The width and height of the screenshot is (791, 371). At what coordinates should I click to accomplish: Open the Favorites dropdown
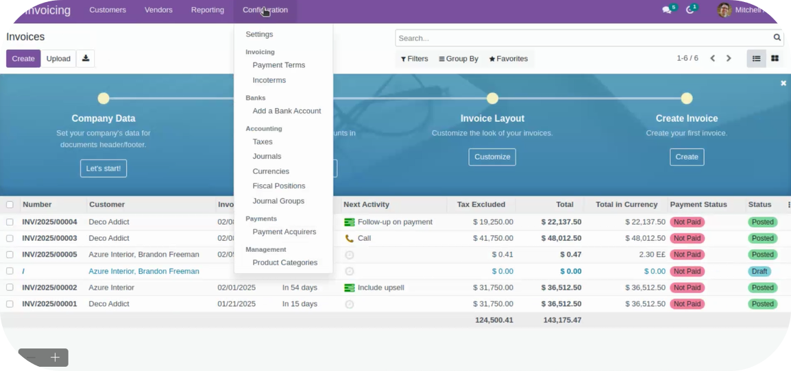(x=508, y=59)
